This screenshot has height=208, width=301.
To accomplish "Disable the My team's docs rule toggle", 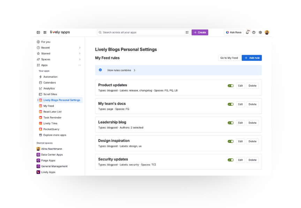I will tap(231, 104).
